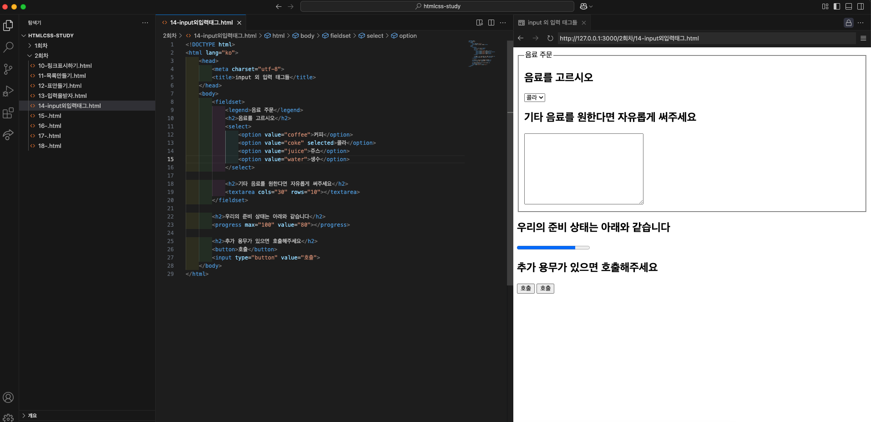
Task: Go back with the title bar arrow
Action: coord(279,6)
